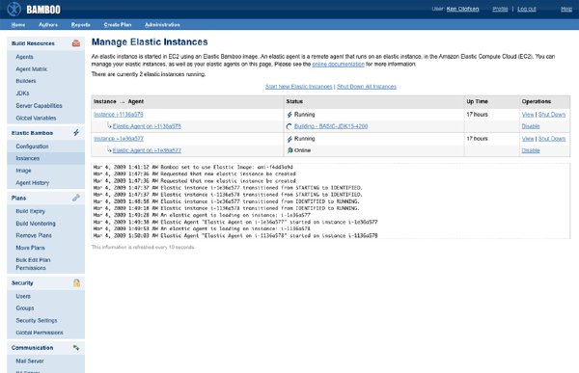Open Build Monitoring settings
Viewport: 579px width, 373px height.
pyautogui.click(x=36, y=224)
